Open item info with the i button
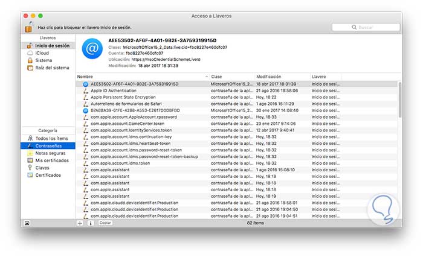This screenshot has width=423, height=257. (91, 223)
